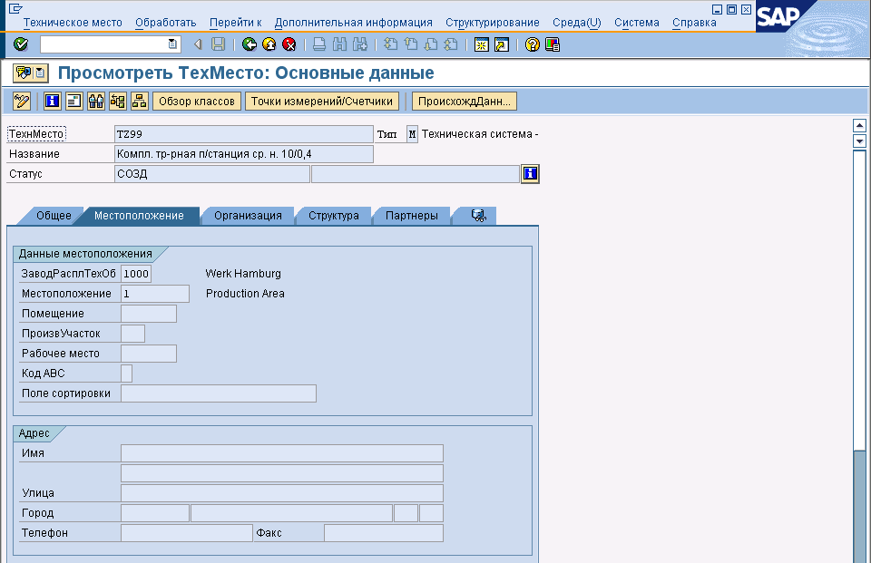This screenshot has height=563, width=871.
Task: Click the green Back arrow icon
Action: [250, 44]
